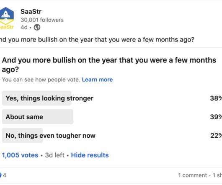
Task: Open the SaaStr rocket logo avatar
Action: click(7, 18)
